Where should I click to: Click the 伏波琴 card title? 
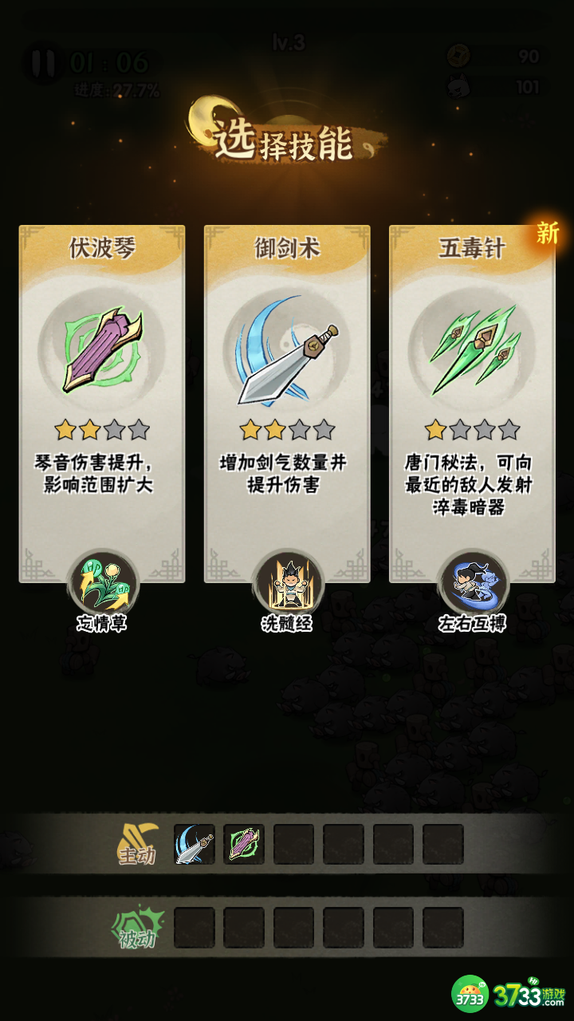(x=102, y=248)
